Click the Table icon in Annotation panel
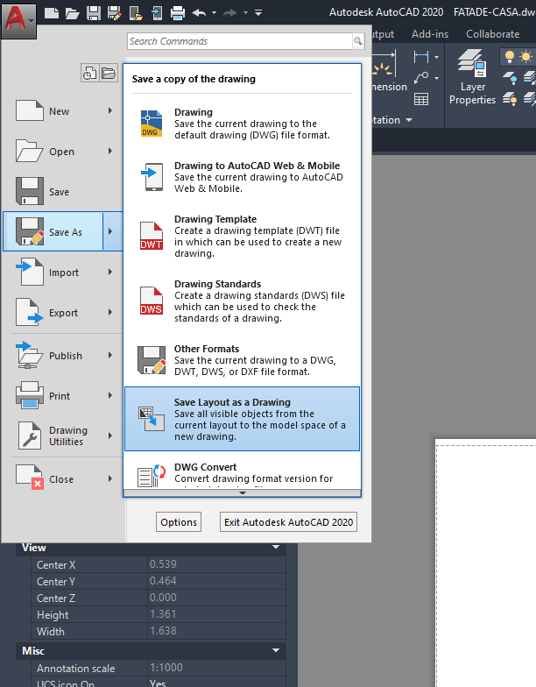This screenshot has width=536, height=687. (421, 99)
